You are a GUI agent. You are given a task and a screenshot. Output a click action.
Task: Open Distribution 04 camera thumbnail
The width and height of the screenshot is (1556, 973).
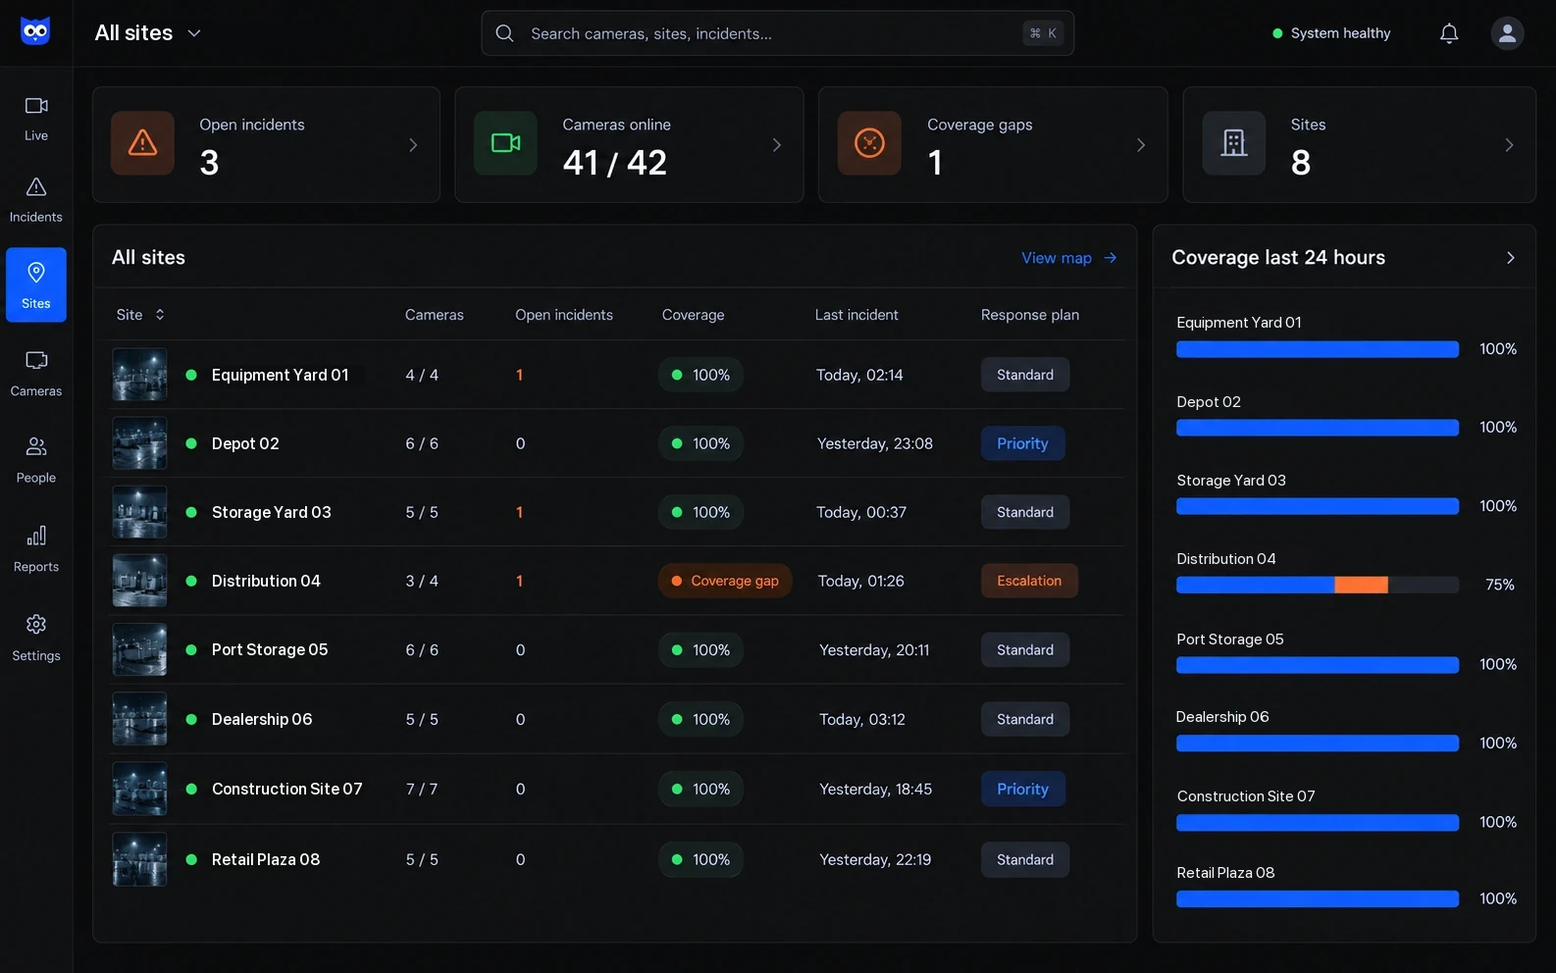[139, 581]
